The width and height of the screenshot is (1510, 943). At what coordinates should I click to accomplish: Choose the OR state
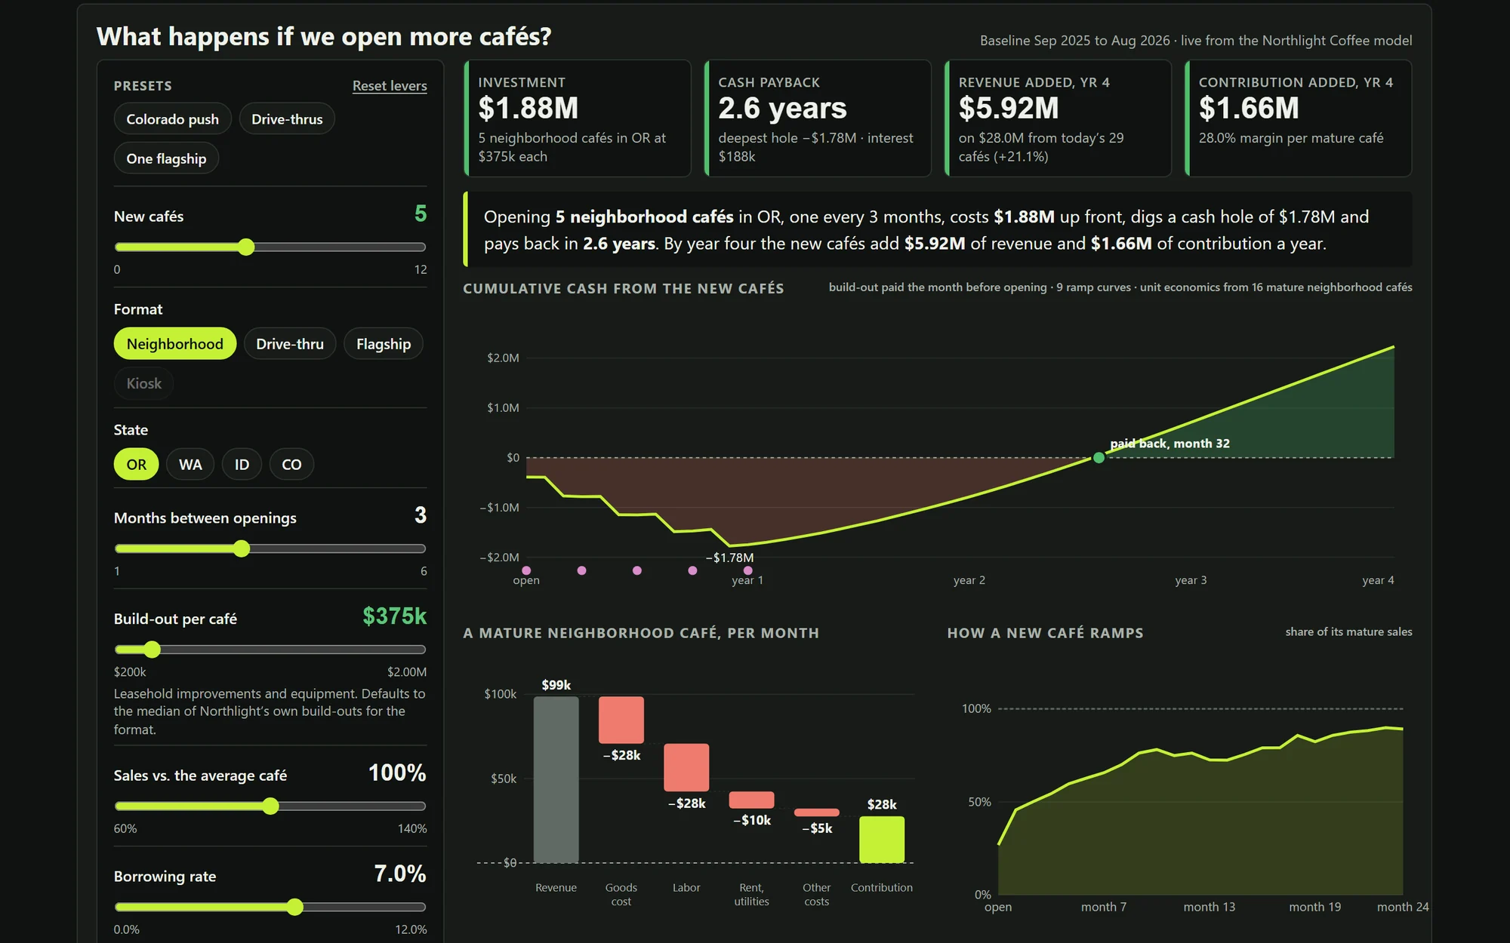pos(136,465)
